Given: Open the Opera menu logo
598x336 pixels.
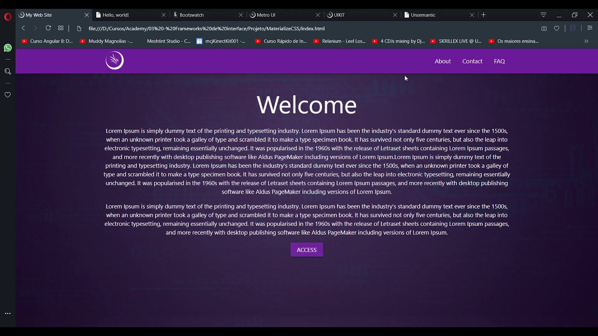Looking at the screenshot, I should tap(7, 17).
